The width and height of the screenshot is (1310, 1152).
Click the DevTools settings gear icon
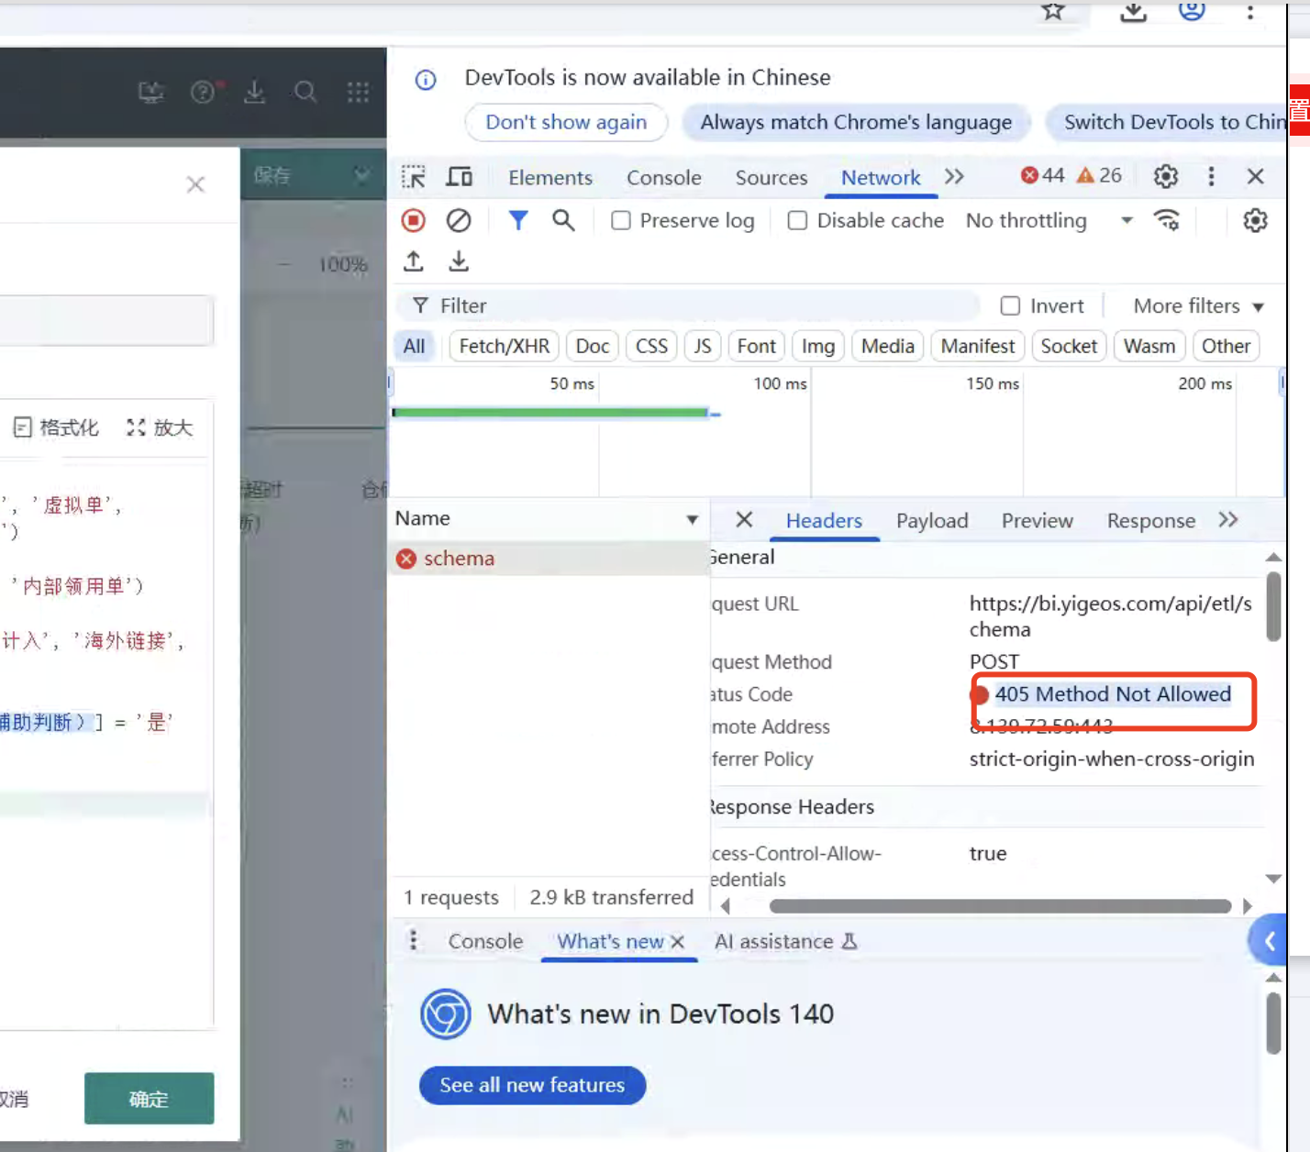click(1165, 176)
